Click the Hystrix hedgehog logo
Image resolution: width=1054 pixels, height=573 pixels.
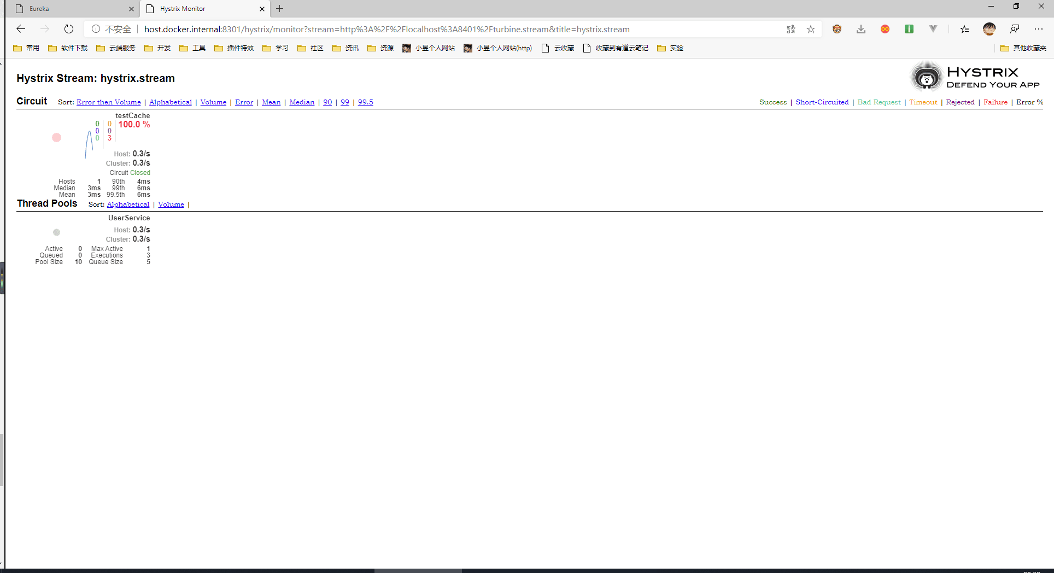(926, 77)
